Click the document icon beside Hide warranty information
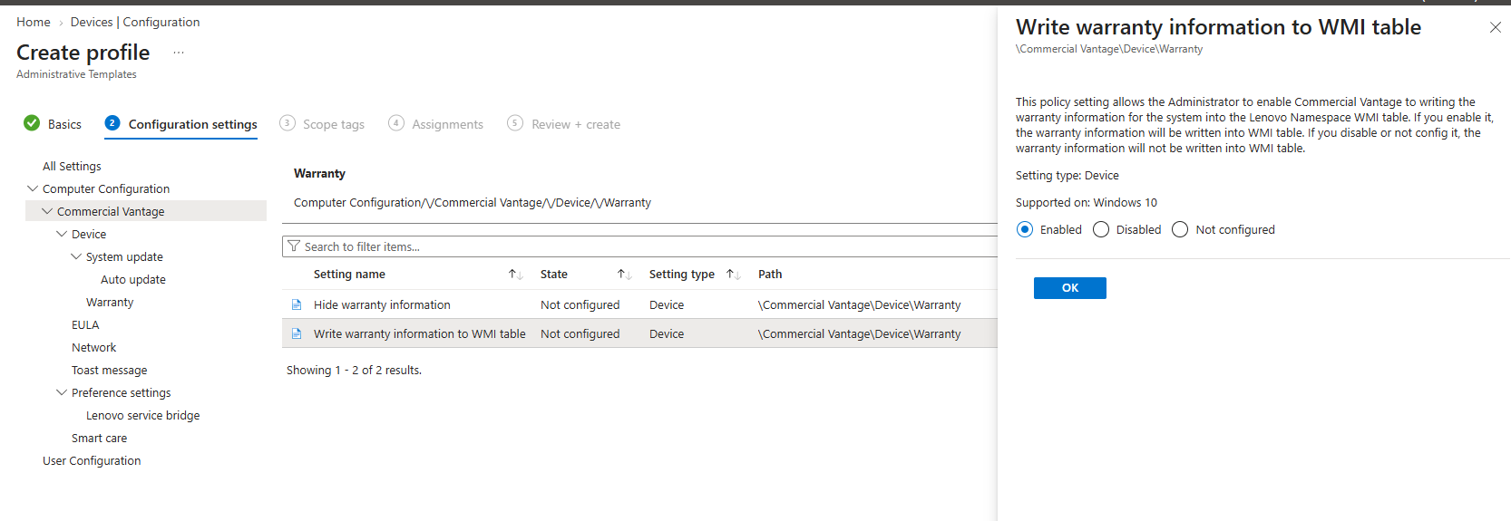This screenshot has height=521, width=1511. point(296,305)
